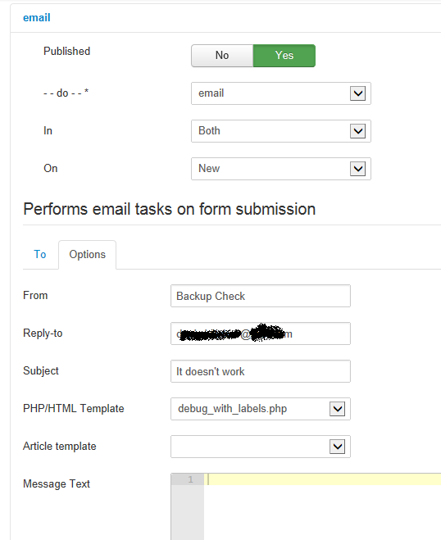The image size is (441, 540).
Task: Click the Subject label
Action: pyautogui.click(x=41, y=371)
